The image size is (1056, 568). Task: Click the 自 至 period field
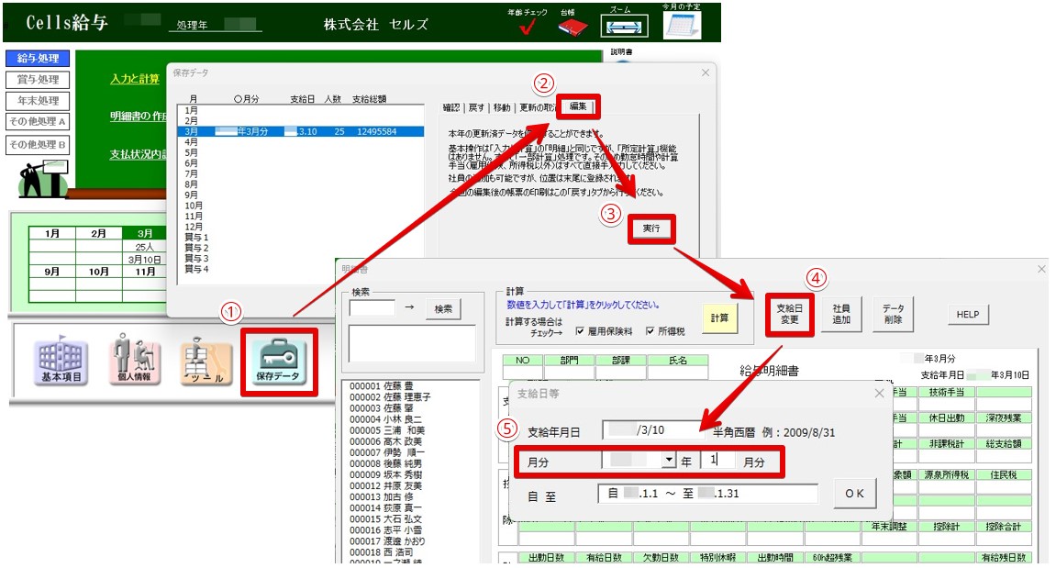[707, 494]
